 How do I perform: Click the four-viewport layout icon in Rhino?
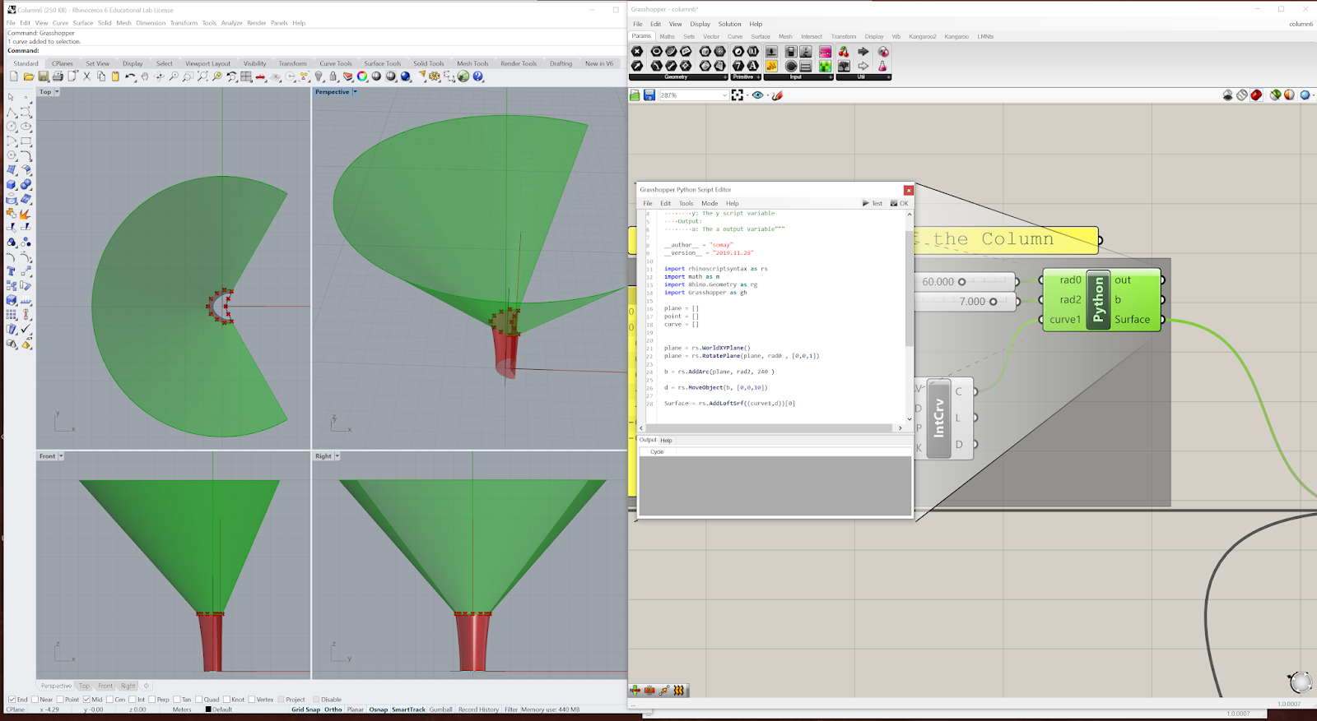pos(246,76)
